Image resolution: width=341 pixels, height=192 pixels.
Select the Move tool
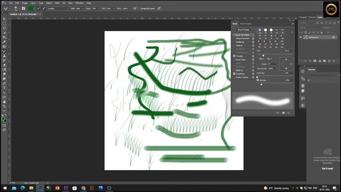coord(4,19)
